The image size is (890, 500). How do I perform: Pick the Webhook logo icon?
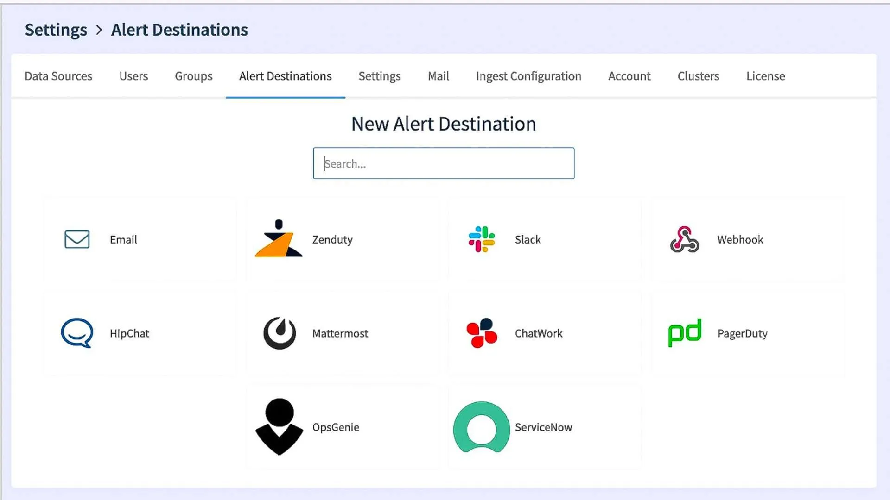tap(685, 239)
